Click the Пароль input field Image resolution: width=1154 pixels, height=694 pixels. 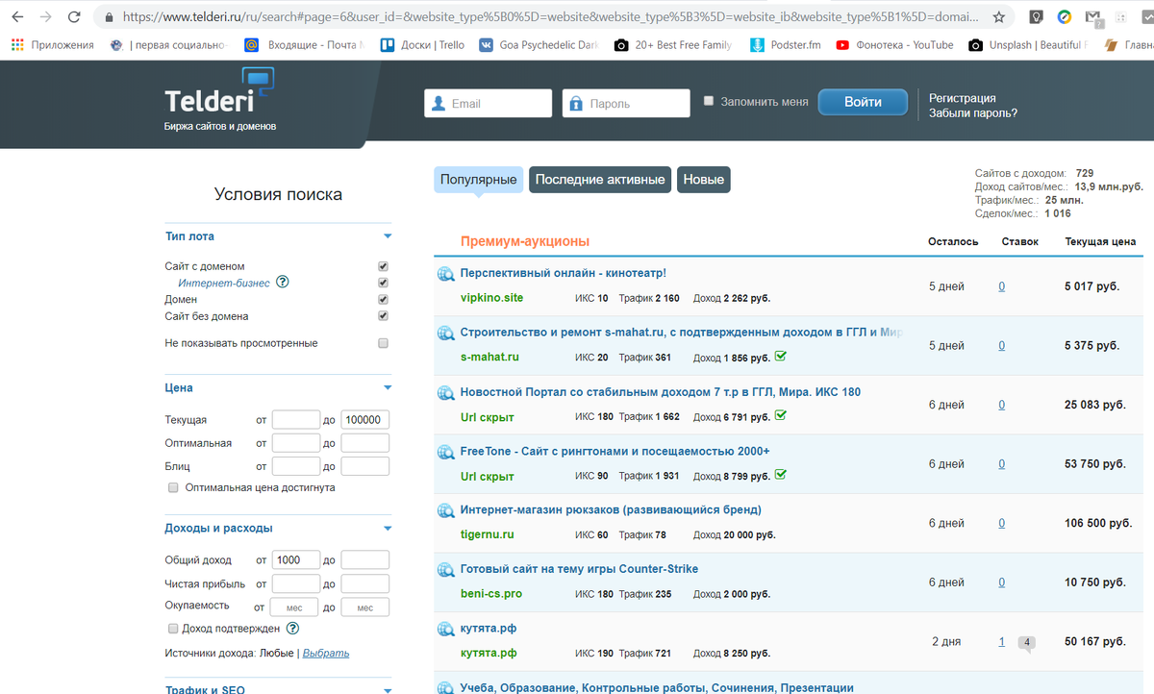[x=626, y=103]
